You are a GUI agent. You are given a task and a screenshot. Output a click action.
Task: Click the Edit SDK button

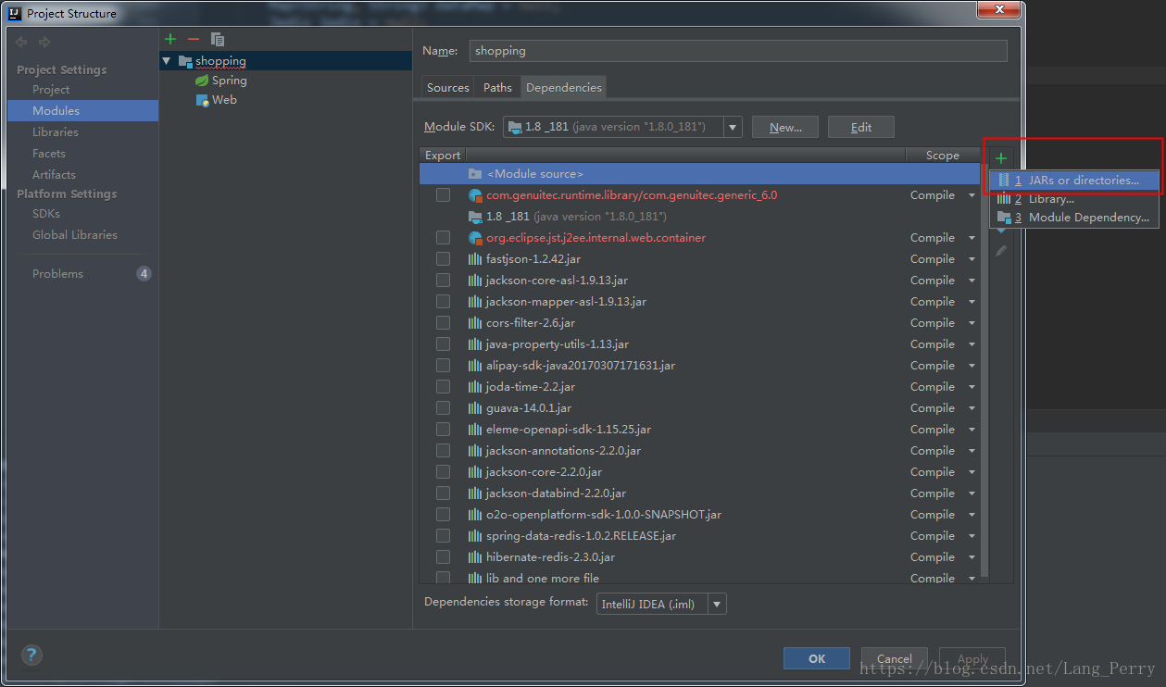(861, 127)
